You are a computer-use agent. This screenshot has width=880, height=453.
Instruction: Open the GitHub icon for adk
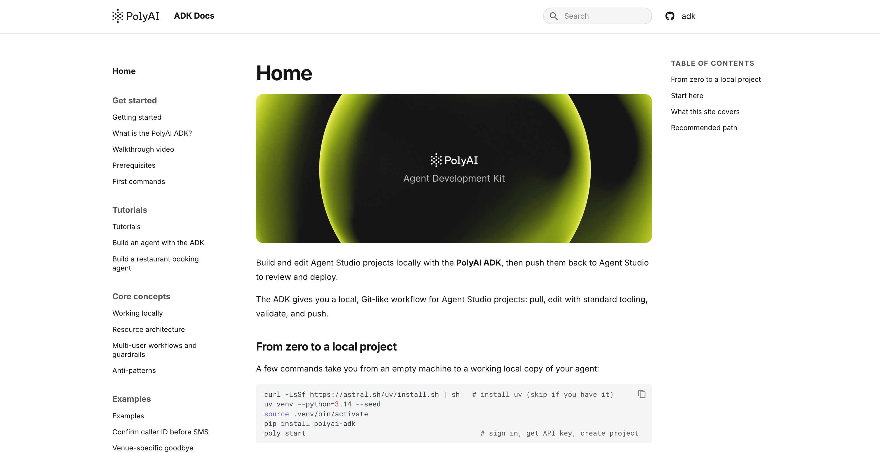coord(670,16)
